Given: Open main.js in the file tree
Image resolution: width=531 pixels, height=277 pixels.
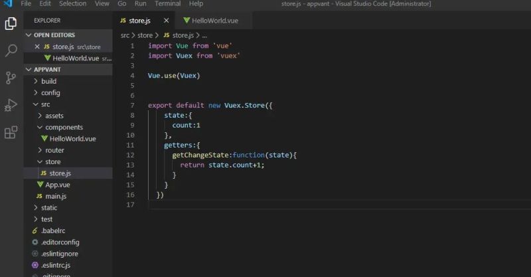Looking at the screenshot, I should [68, 196].
